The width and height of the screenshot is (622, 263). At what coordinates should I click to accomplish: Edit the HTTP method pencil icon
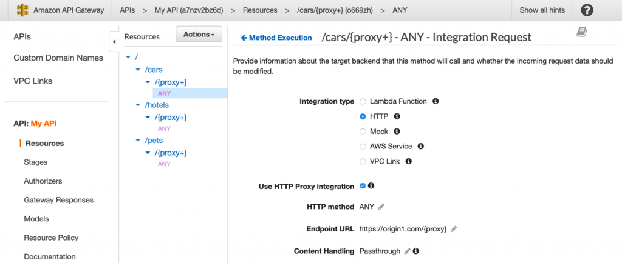pos(381,207)
